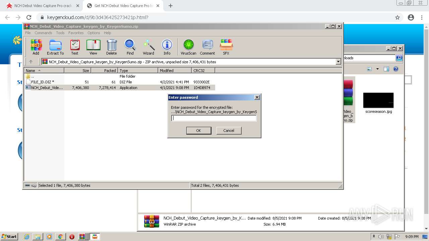This screenshot has height=241, width=429.
Task: Click the WinRAR taskbar button
Action: (x=82, y=237)
